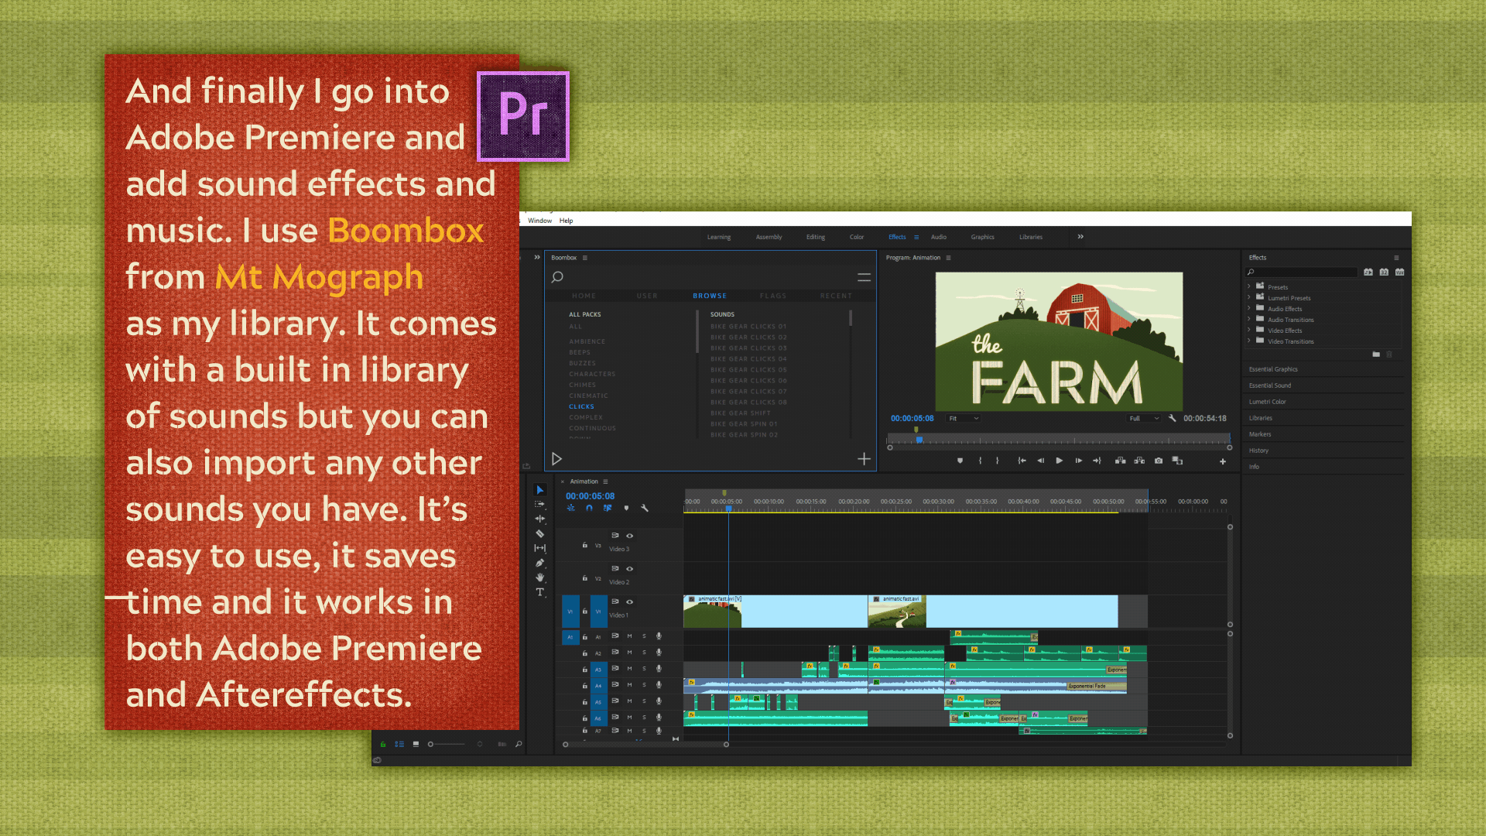This screenshot has width=1486, height=836.
Task: Hide Video 3 track with eye toggle
Action: (629, 536)
